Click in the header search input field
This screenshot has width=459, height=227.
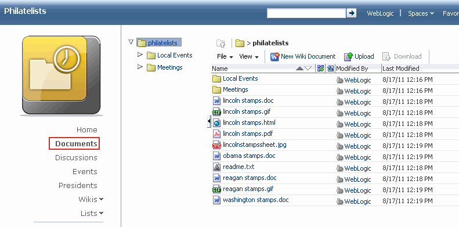coord(306,13)
